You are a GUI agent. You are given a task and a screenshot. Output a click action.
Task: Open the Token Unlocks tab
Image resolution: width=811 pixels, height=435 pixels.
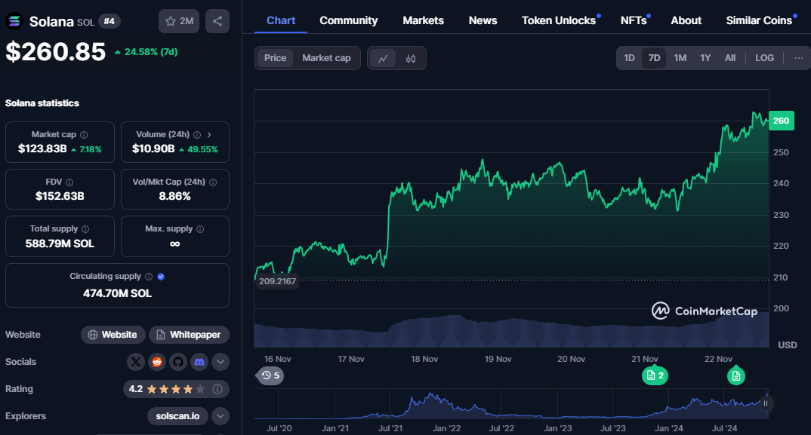click(559, 20)
